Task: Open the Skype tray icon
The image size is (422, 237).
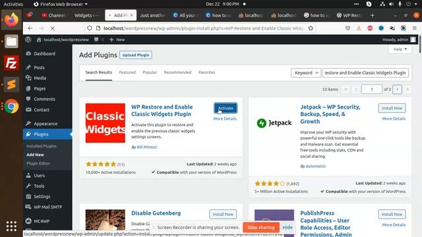Action: (x=369, y=4)
